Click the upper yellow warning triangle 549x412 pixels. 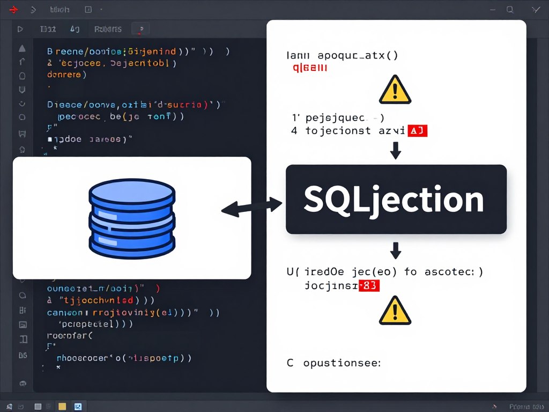coord(395,90)
